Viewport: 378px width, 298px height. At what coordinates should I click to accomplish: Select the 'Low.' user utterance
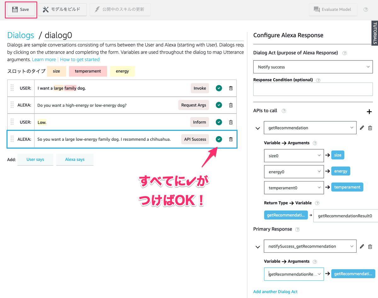pyautogui.click(x=42, y=122)
